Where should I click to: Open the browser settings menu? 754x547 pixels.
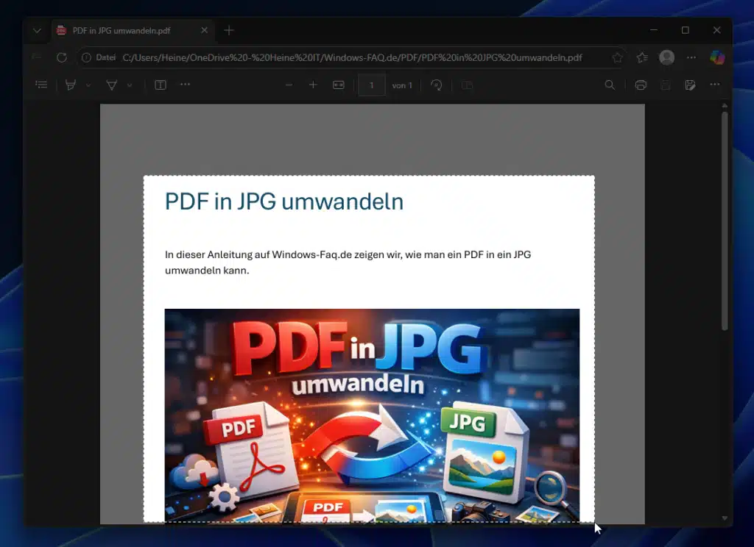pyautogui.click(x=691, y=57)
